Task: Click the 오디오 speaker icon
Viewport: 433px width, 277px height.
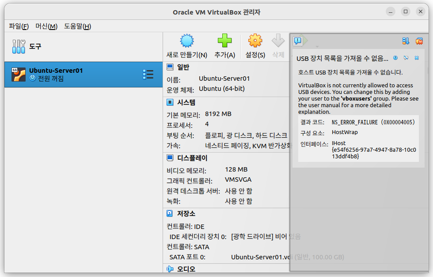Action: [170, 269]
